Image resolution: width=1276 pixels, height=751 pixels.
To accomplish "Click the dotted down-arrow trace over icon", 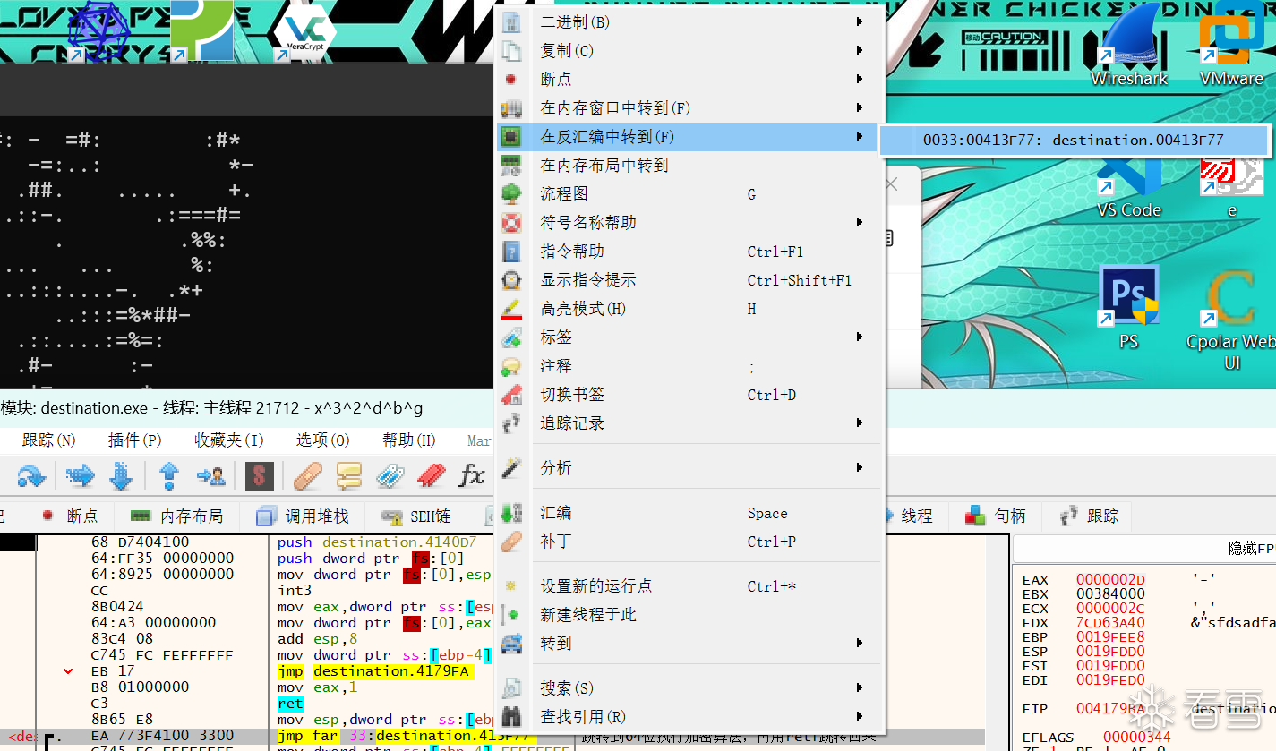I will coord(121,475).
